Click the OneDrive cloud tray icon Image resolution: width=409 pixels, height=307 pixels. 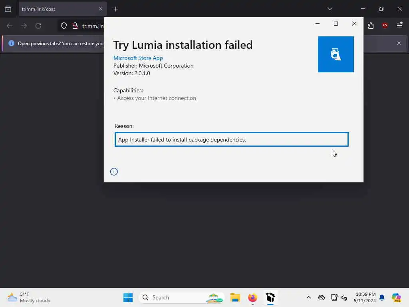[x=322, y=297]
